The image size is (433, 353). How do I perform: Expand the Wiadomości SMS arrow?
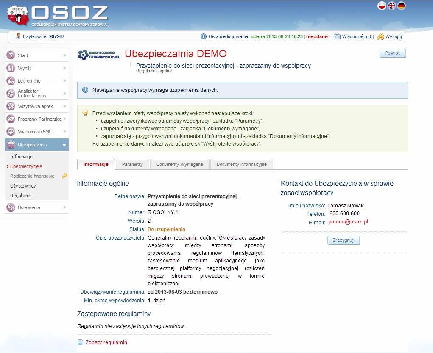[x=64, y=132]
